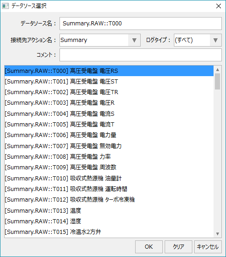Choose the T013 温度 list item
This screenshot has height=257, width=226.
[109, 210]
